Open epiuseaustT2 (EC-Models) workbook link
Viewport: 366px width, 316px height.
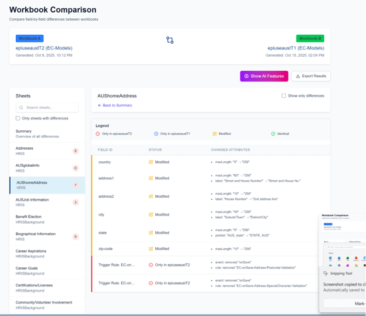tap(44, 48)
